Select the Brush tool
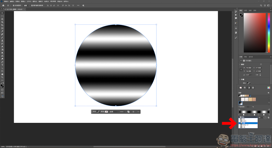The image size is (272, 148). point(2,37)
